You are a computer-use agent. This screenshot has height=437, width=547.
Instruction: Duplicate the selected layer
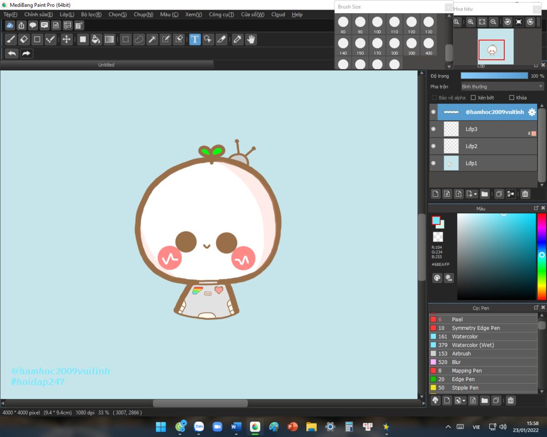[499, 194]
